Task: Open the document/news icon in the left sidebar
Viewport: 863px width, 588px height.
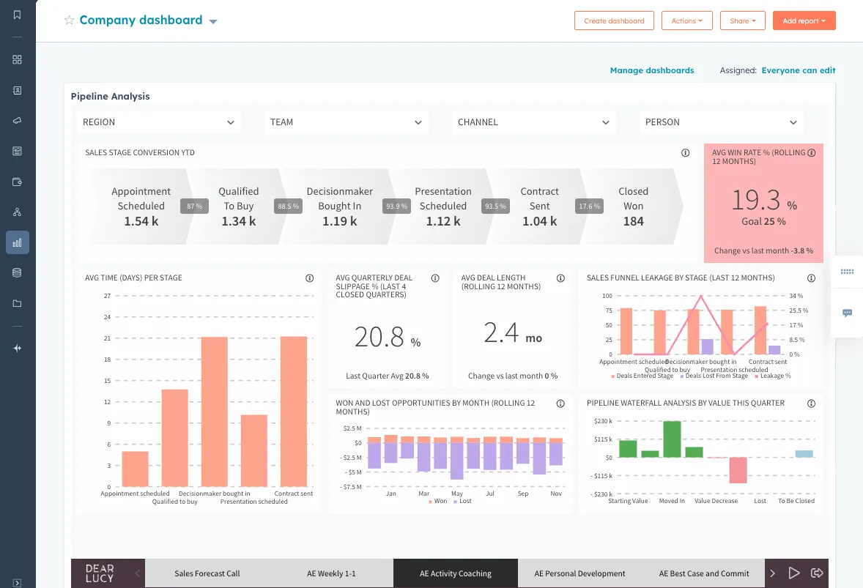Action: pyautogui.click(x=17, y=150)
